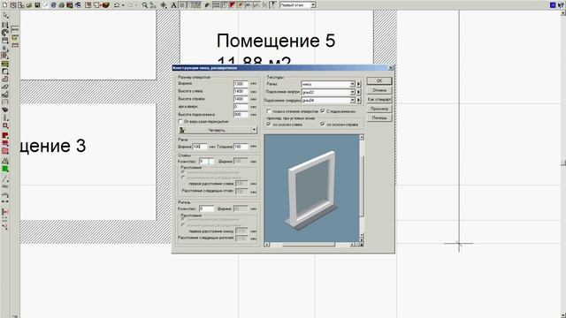Click the Undo arrow icon in top toolbar
The height and width of the screenshot is (318, 566).
click(x=116, y=5)
